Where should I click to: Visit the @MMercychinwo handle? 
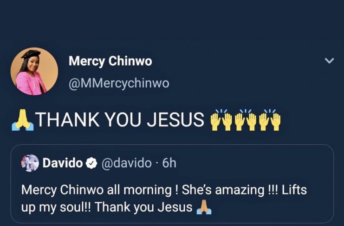pos(119,84)
